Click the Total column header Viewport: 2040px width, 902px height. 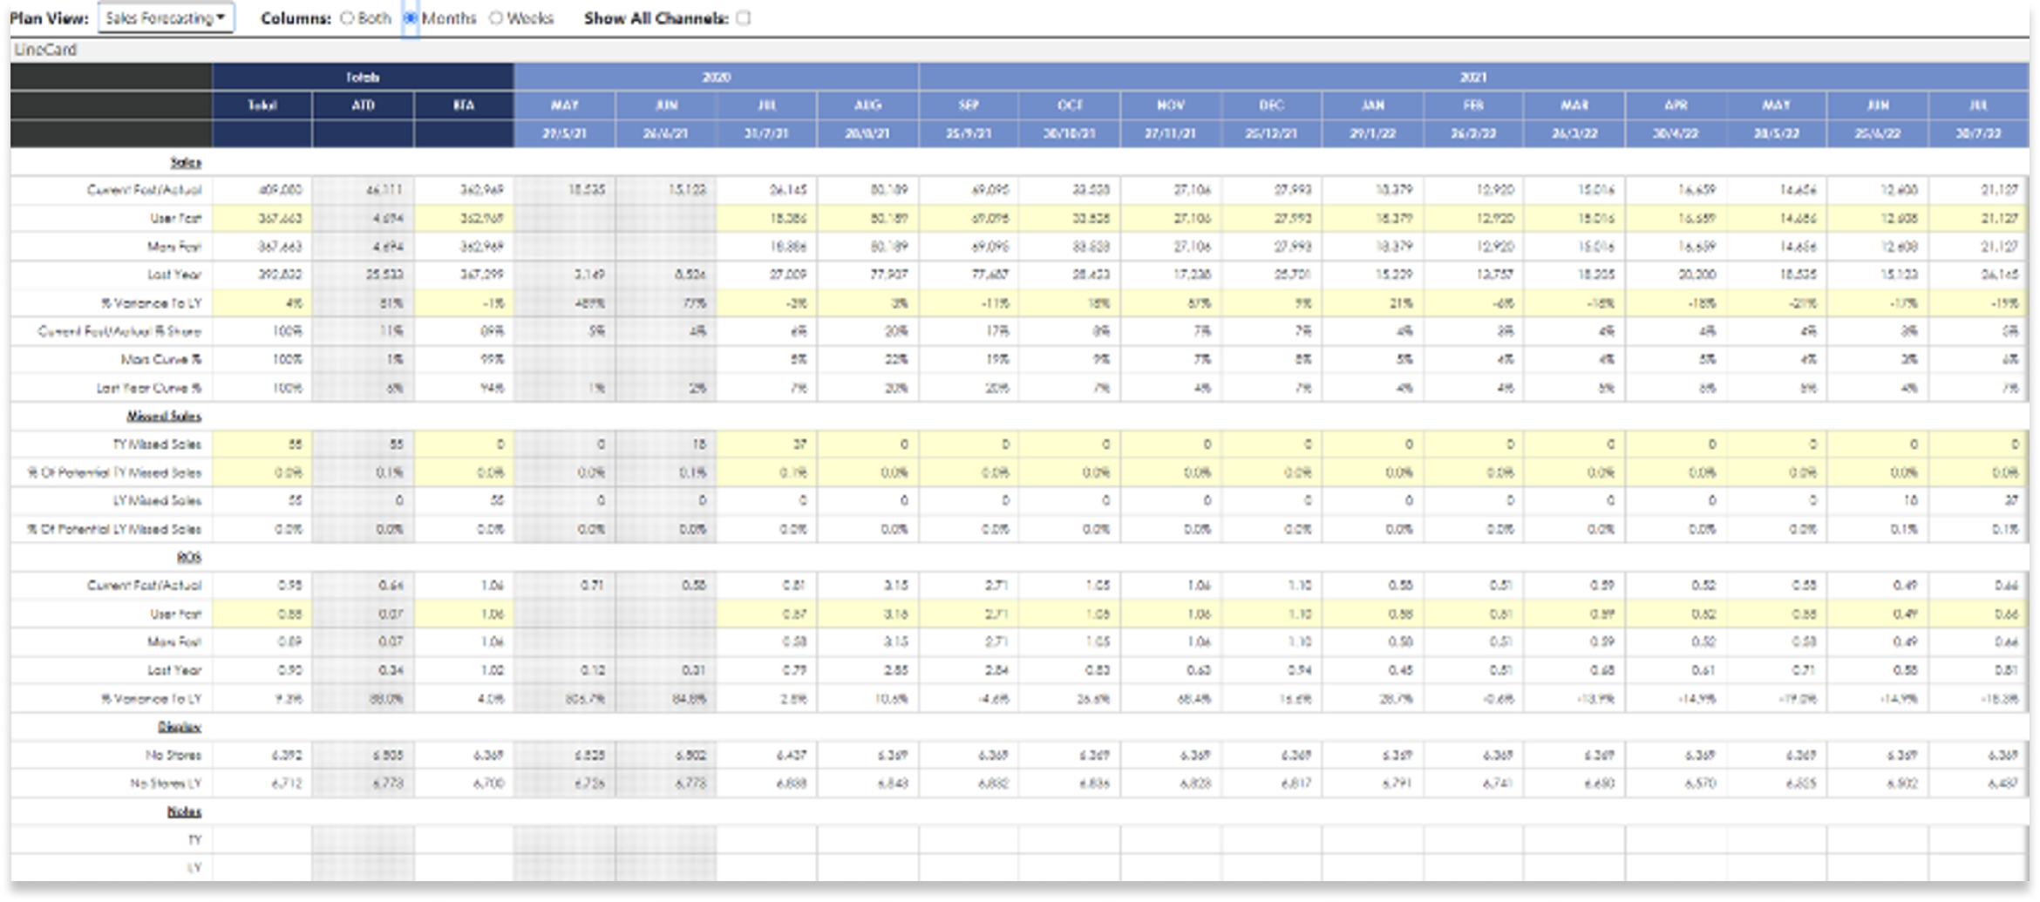262,105
